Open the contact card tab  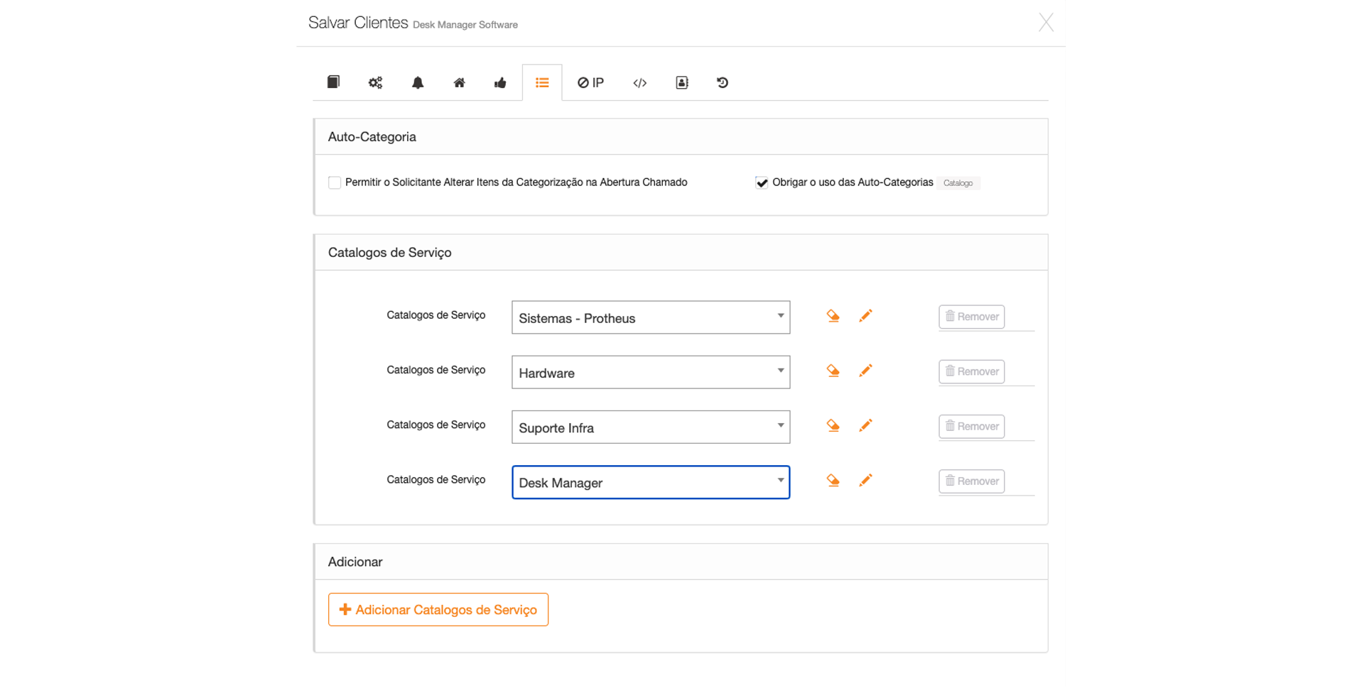pos(681,83)
